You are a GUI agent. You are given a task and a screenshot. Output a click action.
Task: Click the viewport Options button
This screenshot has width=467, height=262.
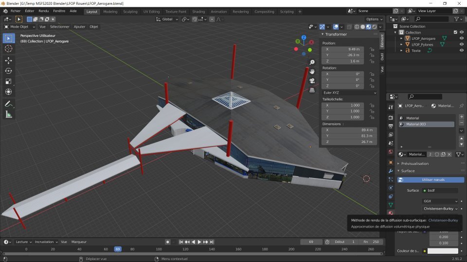pos(375,19)
